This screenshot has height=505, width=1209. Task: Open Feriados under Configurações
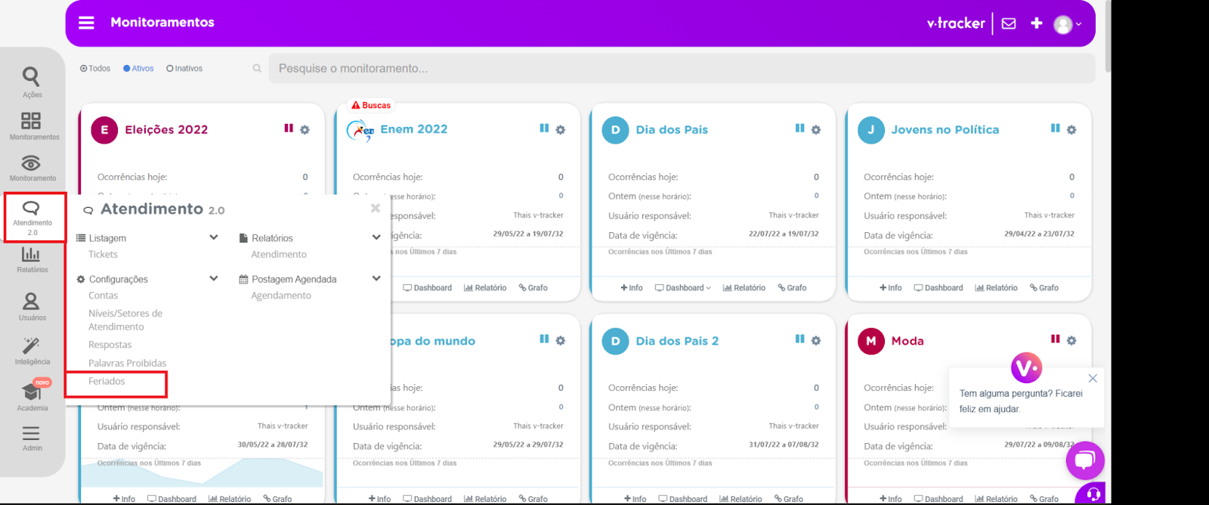[107, 382]
